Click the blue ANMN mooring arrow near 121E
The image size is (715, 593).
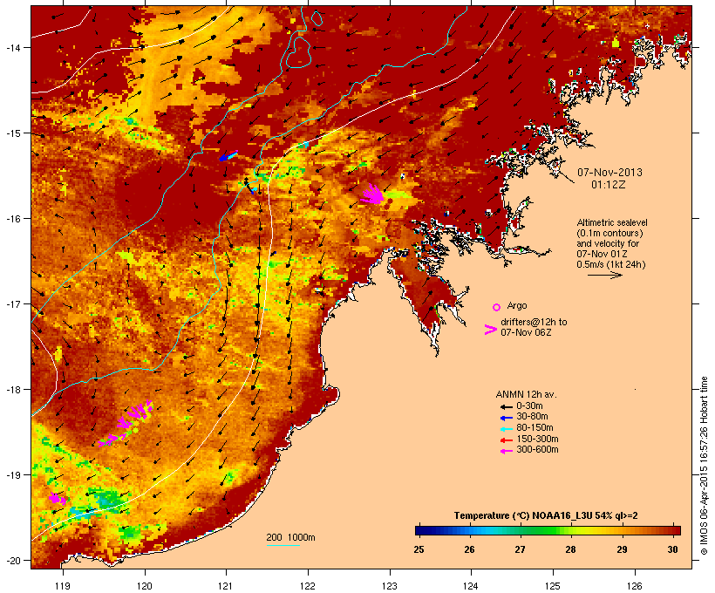click(x=228, y=156)
